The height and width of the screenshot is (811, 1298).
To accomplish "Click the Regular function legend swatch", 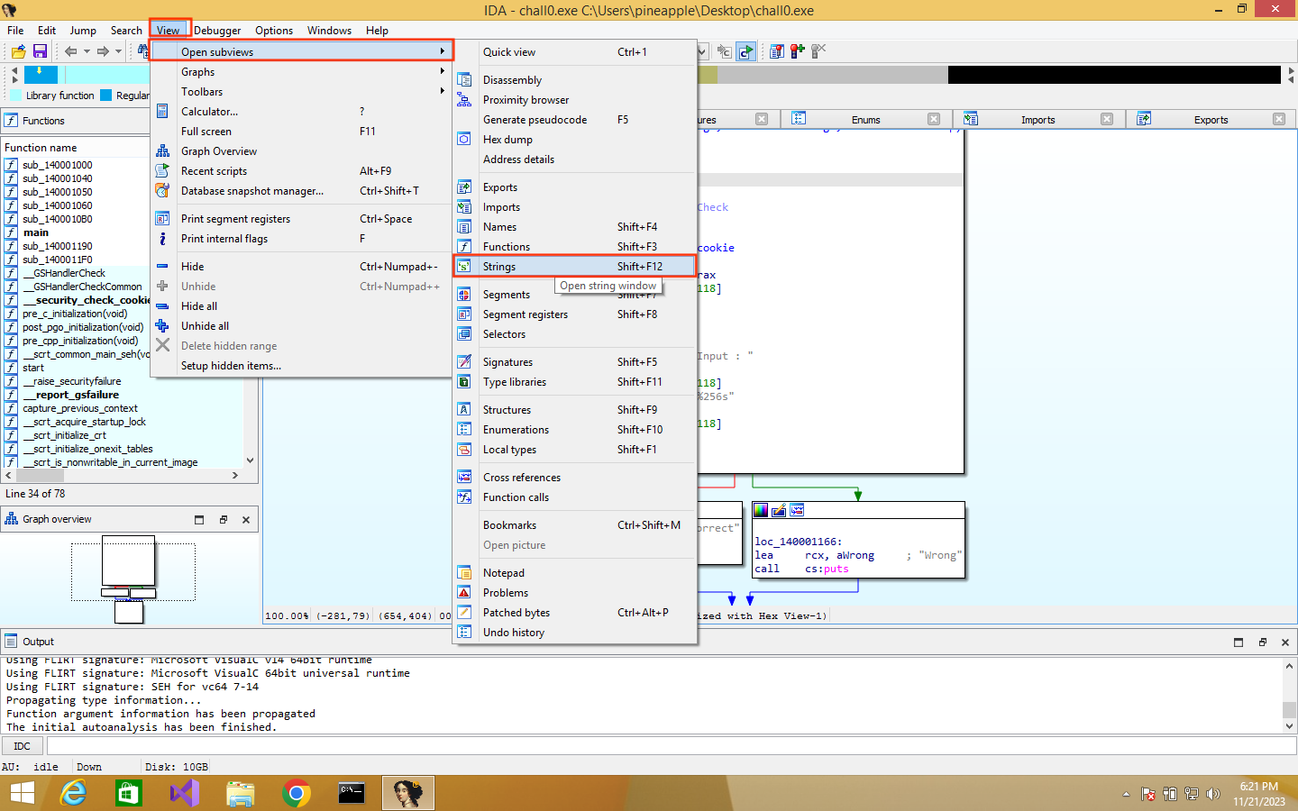I will tap(106, 95).
